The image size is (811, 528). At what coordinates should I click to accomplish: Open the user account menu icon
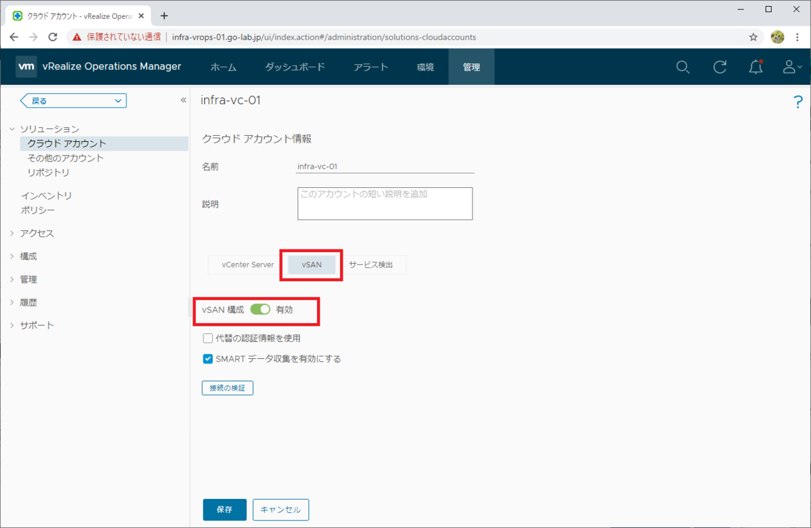(789, 67)
